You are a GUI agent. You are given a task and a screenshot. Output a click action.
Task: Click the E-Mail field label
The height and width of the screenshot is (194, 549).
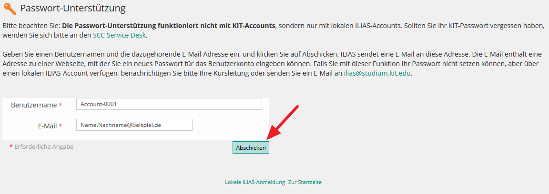(x=47, y=126)
